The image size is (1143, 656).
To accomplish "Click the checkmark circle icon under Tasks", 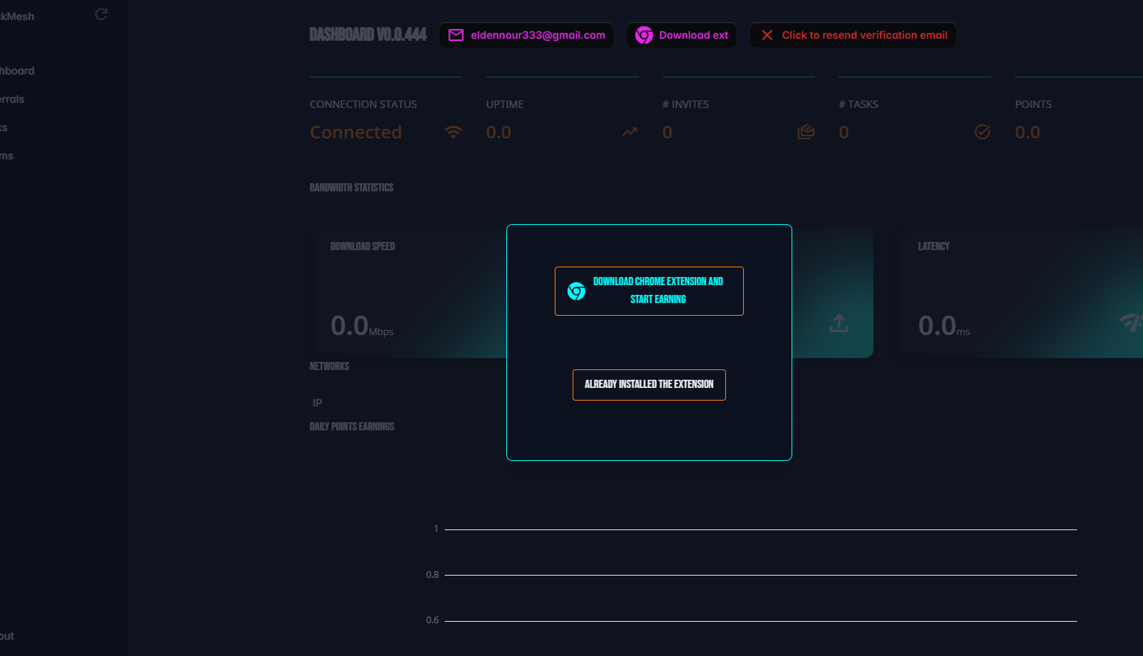I will point(982,133).
